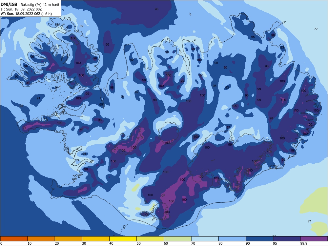Click the '88' humidity value on the map
The image size is (328, 246).
(57, 25)
